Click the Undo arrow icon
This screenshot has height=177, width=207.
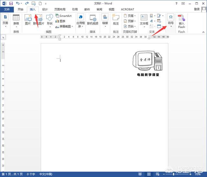18,3
